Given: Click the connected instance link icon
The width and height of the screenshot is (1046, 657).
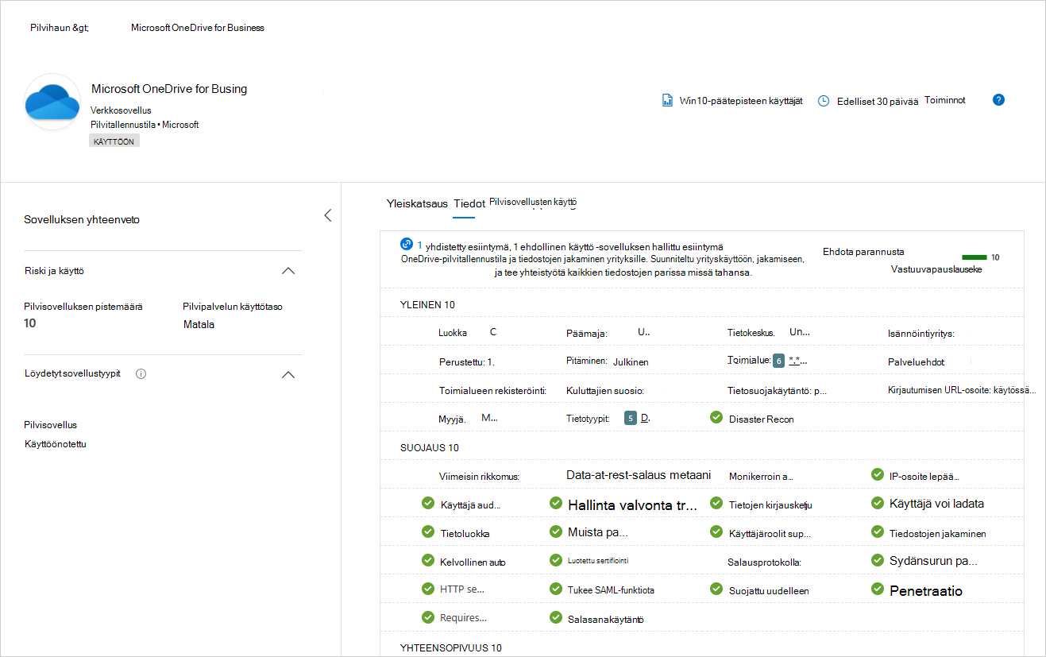Looking at the screenshot, I should coord(407,244).
